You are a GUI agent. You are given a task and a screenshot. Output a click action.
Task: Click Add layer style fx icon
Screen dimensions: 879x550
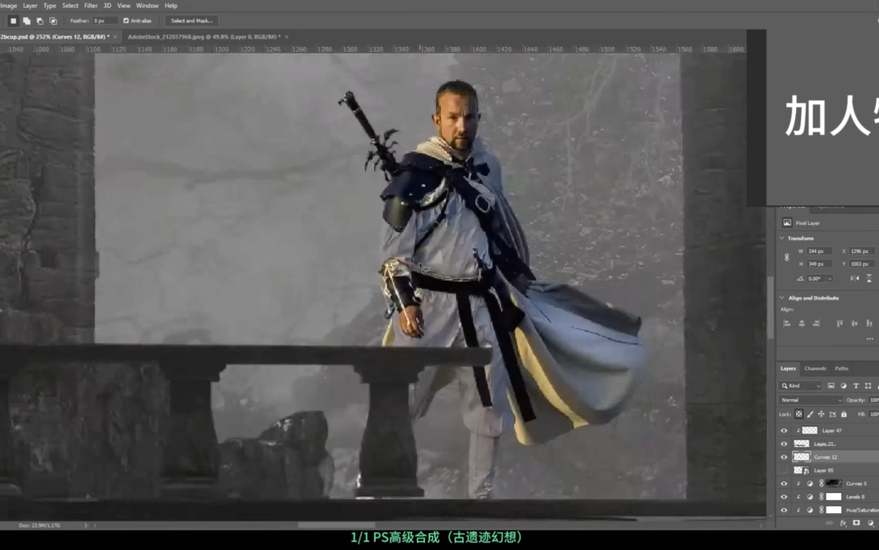(843, 523)
